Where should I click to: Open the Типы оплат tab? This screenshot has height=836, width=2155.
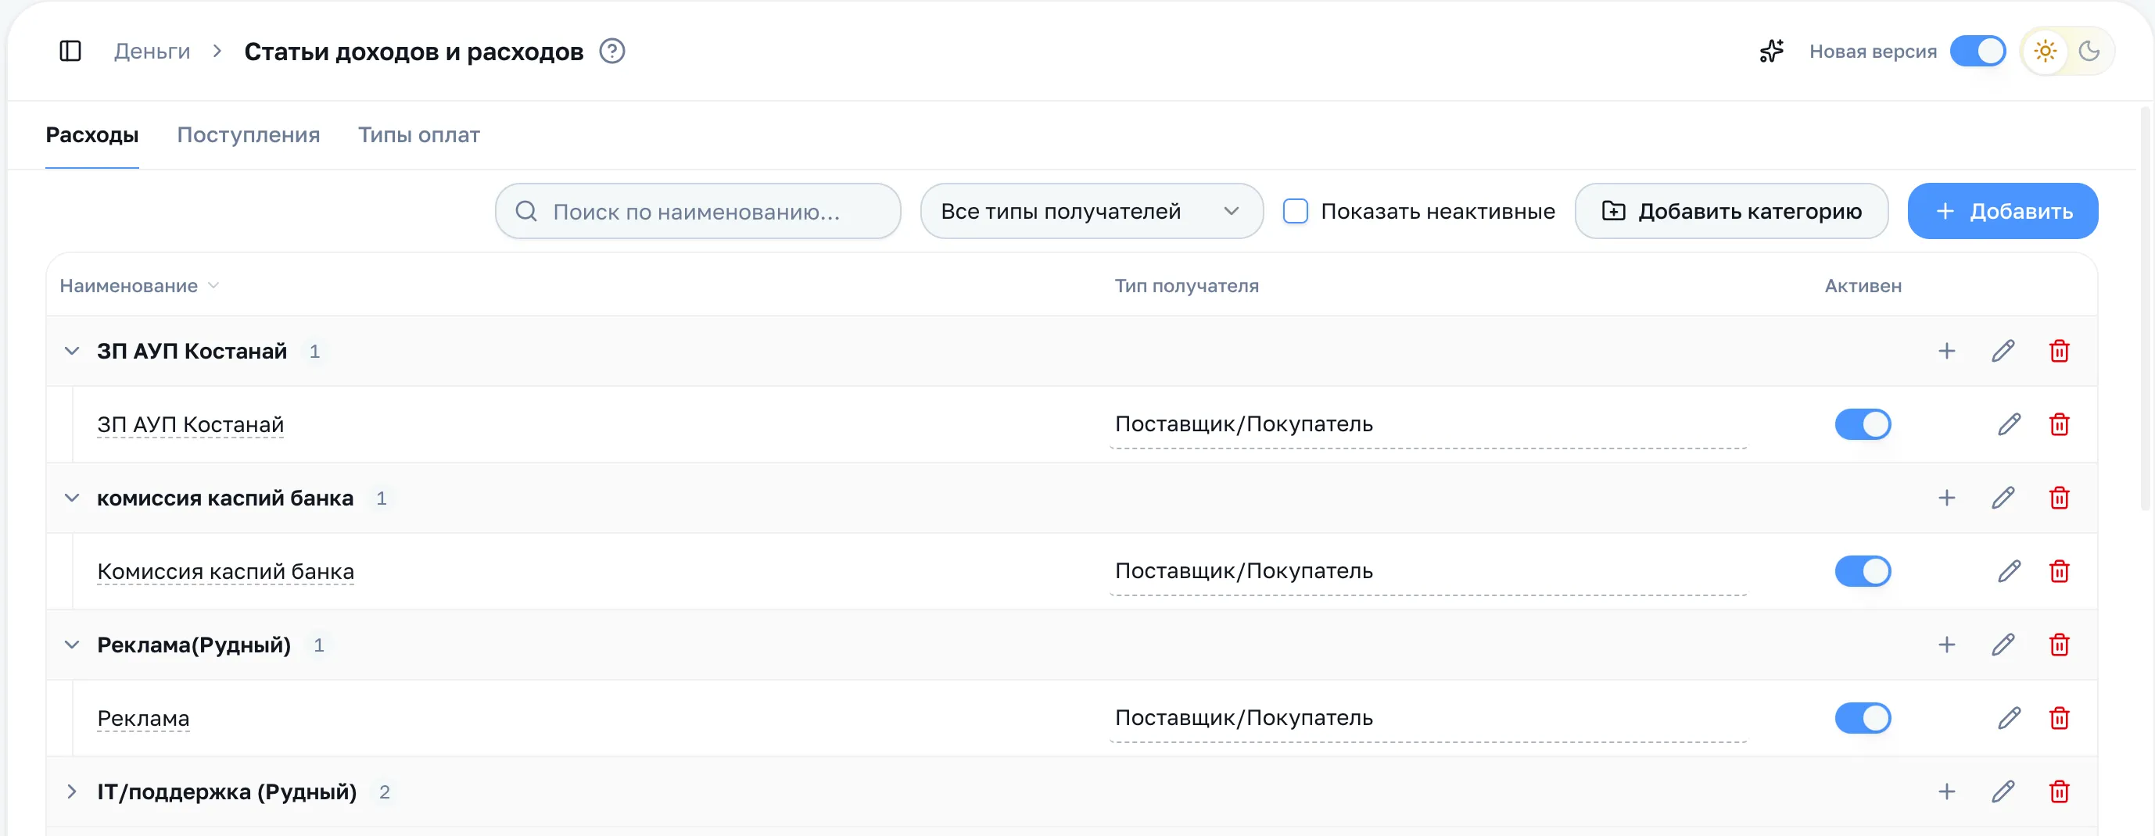(419, 134)
